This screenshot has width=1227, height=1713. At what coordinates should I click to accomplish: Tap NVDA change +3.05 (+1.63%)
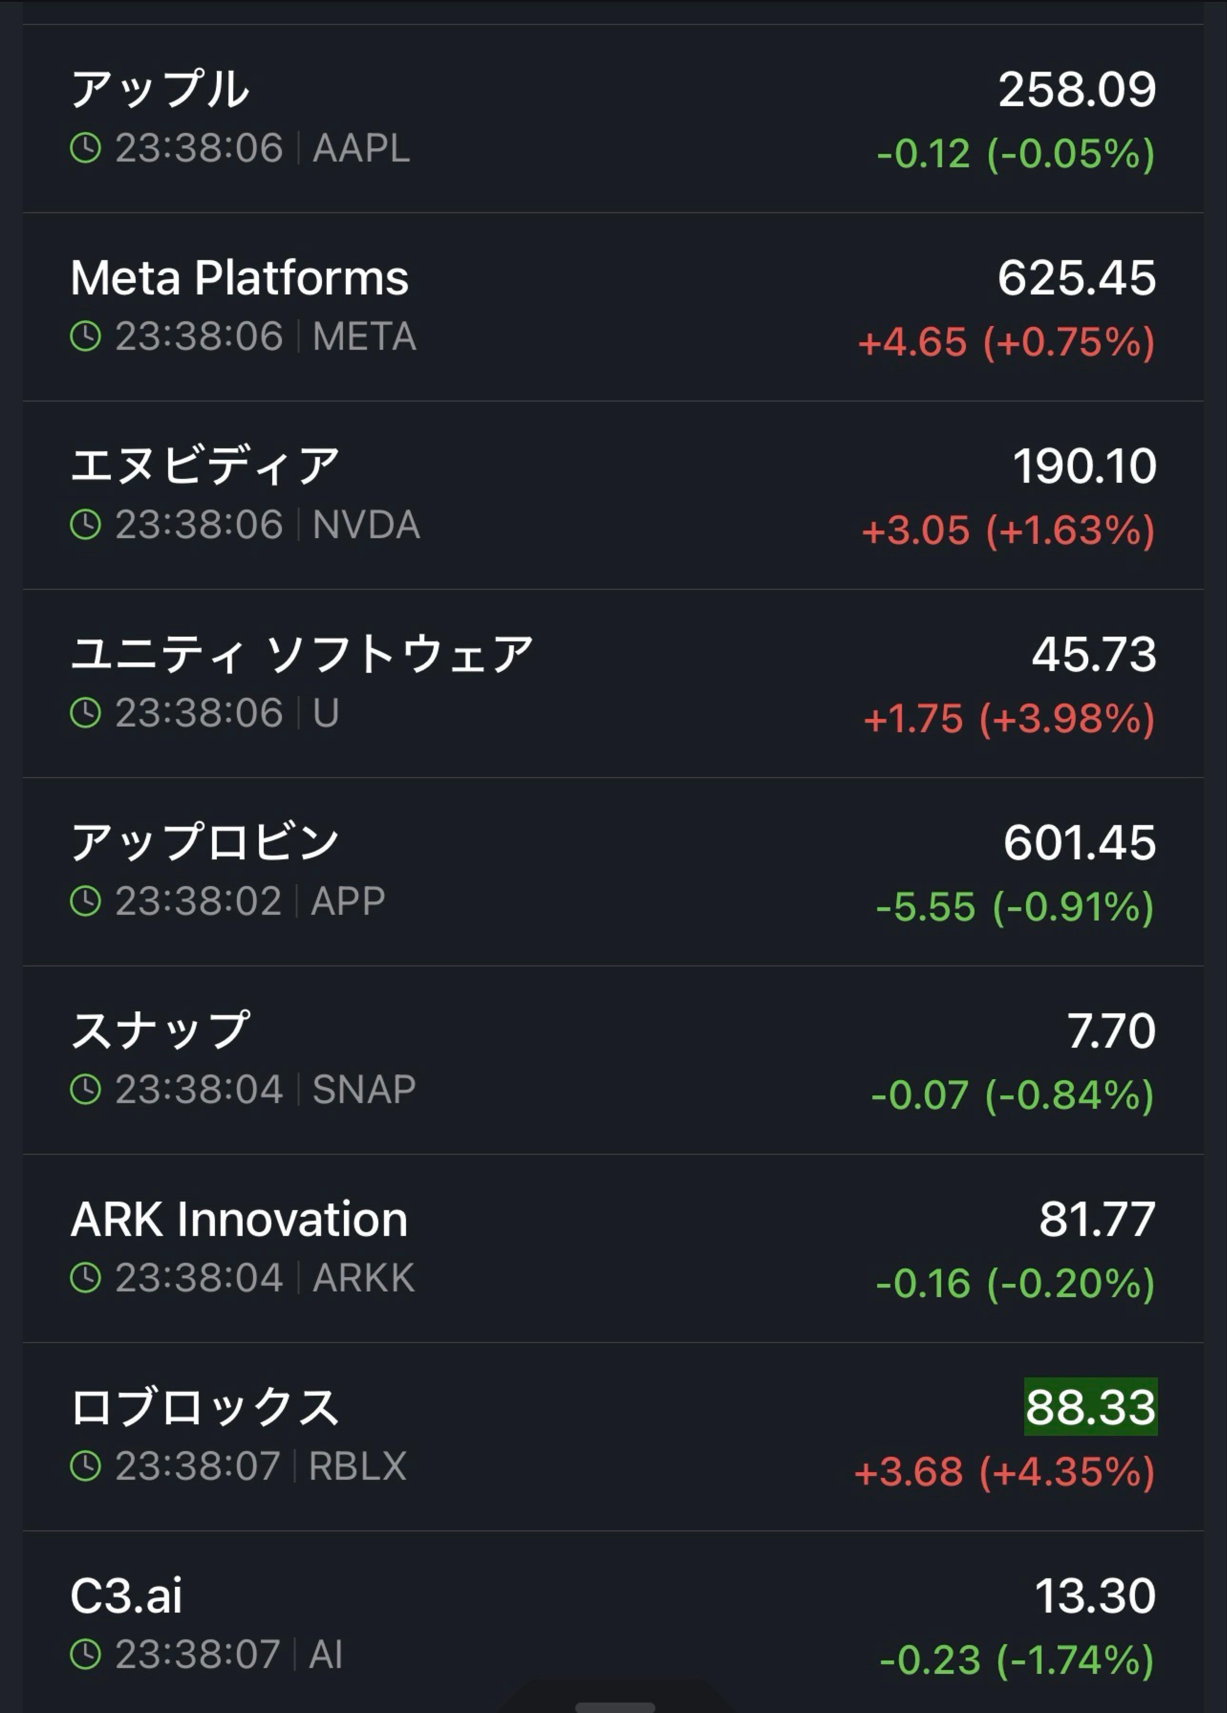1007,530
